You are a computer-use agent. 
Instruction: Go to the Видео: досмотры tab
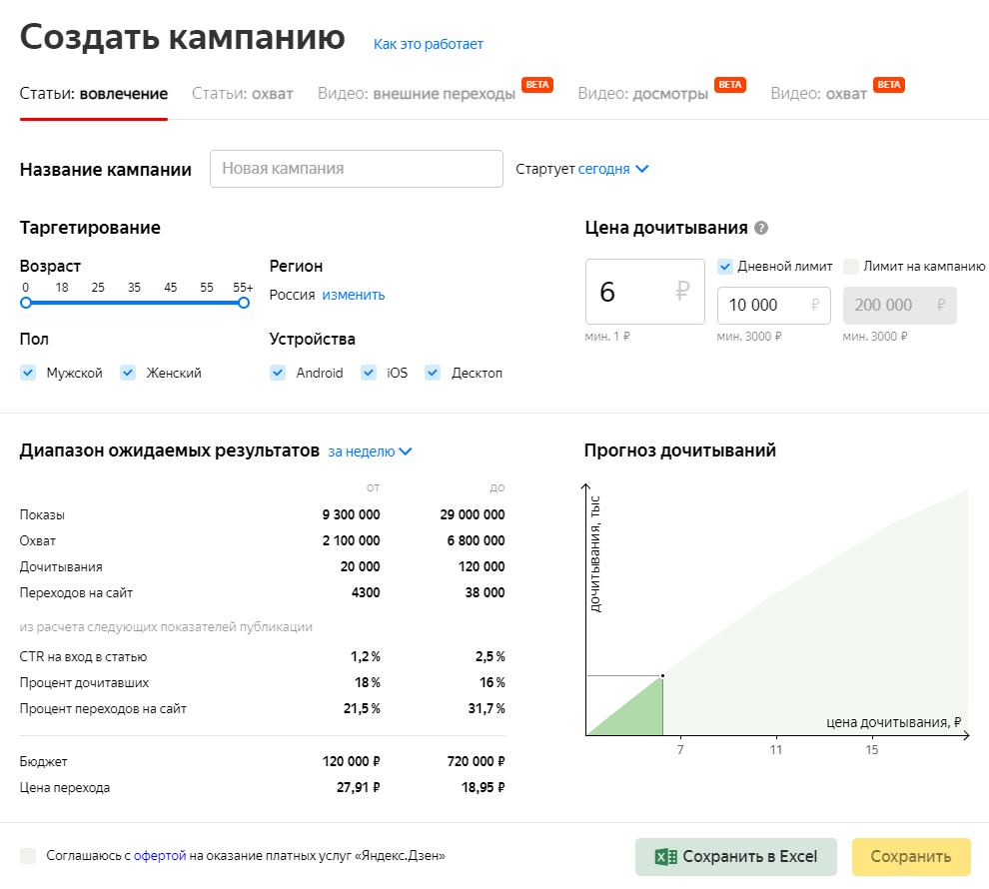(x=642, y=94)
